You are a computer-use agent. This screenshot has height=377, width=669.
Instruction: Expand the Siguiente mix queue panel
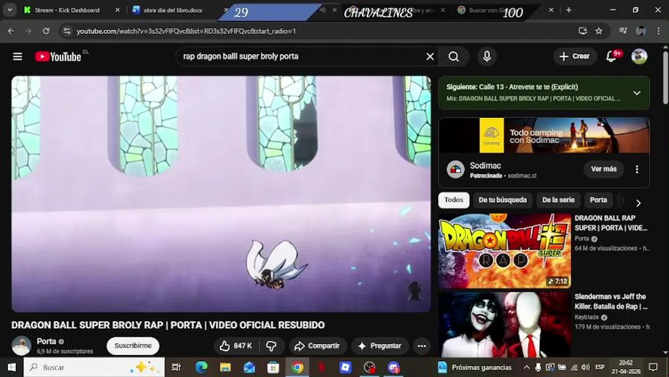637,93
